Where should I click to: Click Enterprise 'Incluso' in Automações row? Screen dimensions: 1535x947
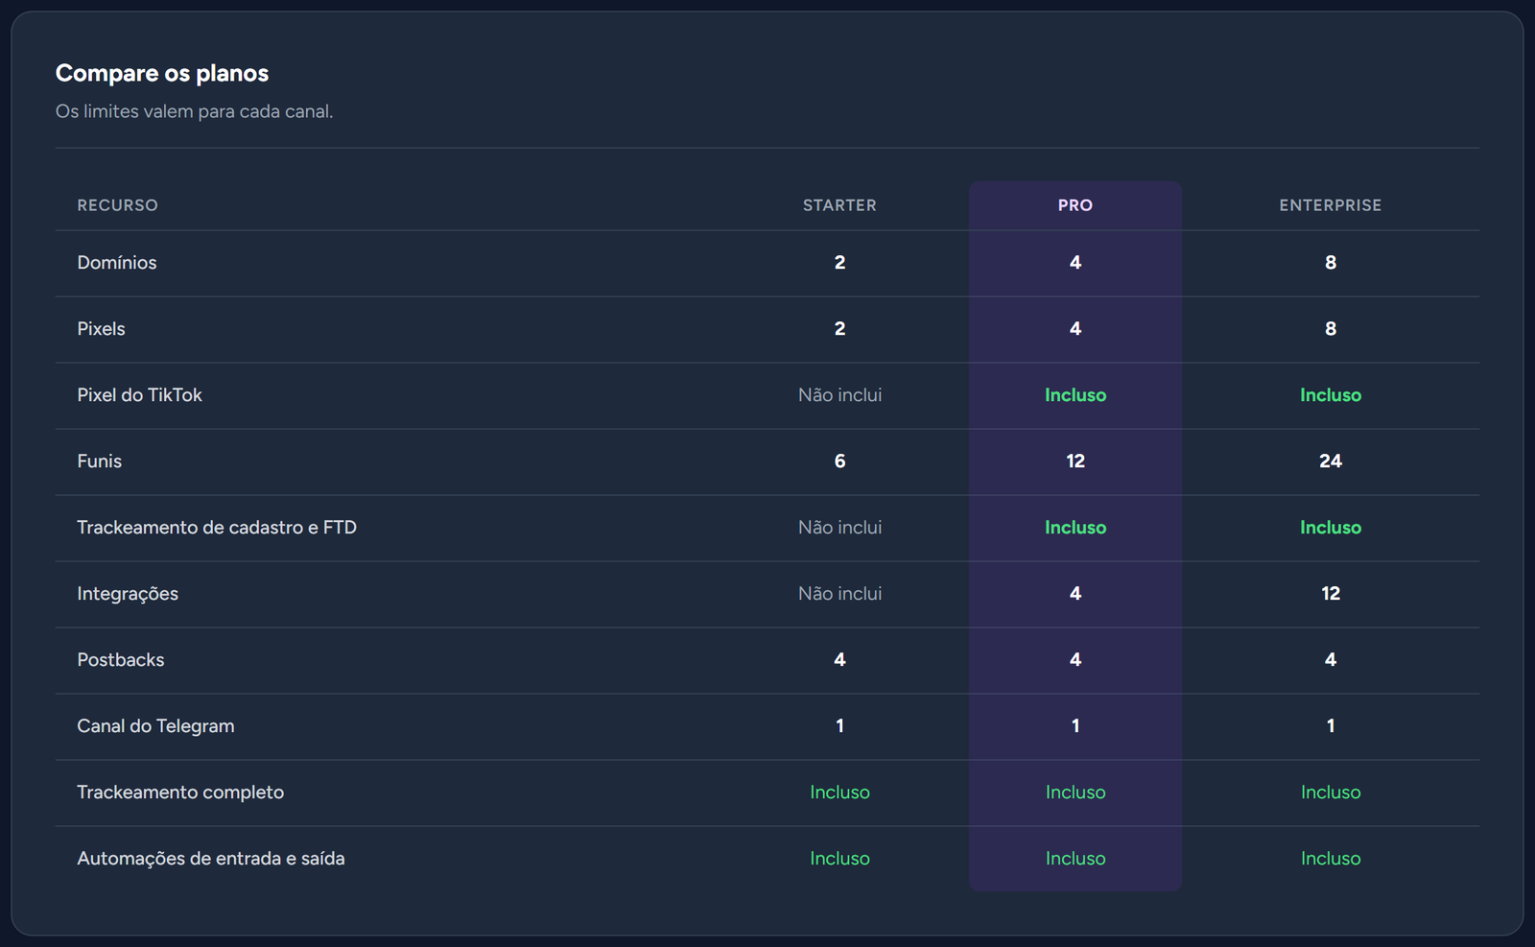coord(1331,858)
